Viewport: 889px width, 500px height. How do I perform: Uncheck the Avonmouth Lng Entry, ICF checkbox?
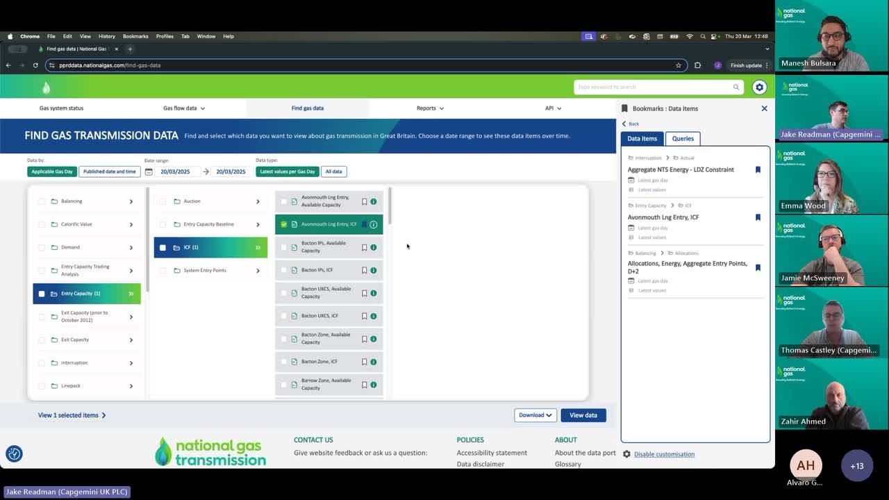[x=283, y=224]
